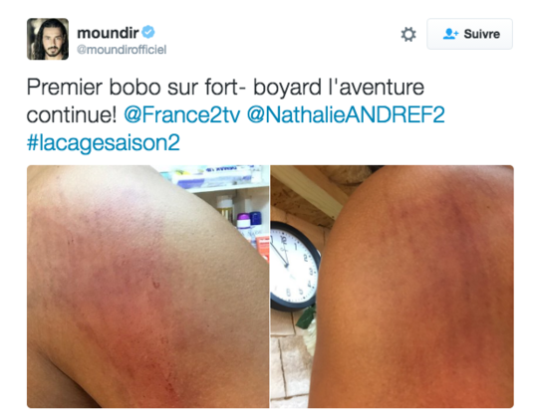Open the #lacagesaison2 hashtag
538x417 pixels.
[x=104, y=142]
